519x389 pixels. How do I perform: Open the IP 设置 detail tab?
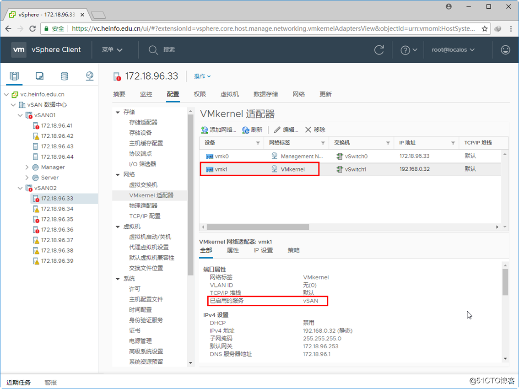point(263,251)
